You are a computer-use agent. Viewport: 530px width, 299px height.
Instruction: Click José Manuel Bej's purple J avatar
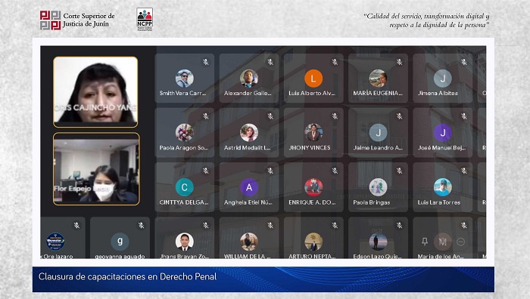[442, 133]
